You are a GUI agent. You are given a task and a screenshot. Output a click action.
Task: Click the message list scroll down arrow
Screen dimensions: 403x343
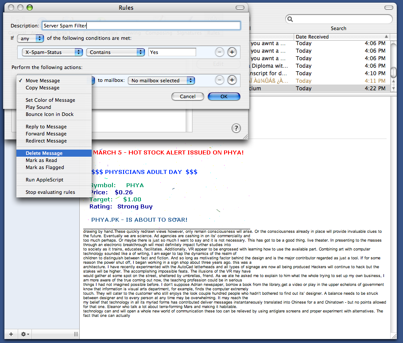coord(393,88)
